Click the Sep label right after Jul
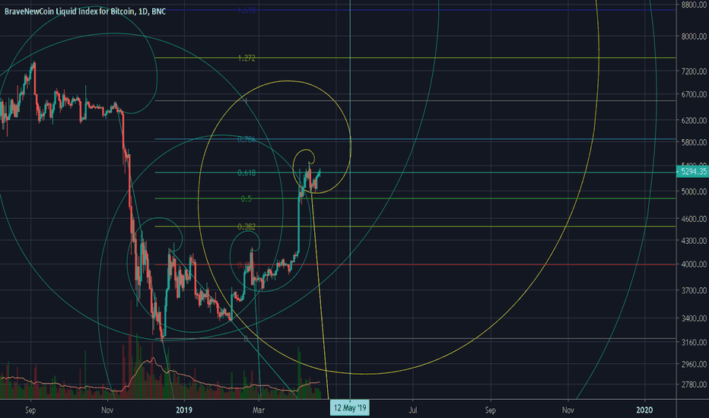This screenshot has width=709, height=418. pos(490,410)
